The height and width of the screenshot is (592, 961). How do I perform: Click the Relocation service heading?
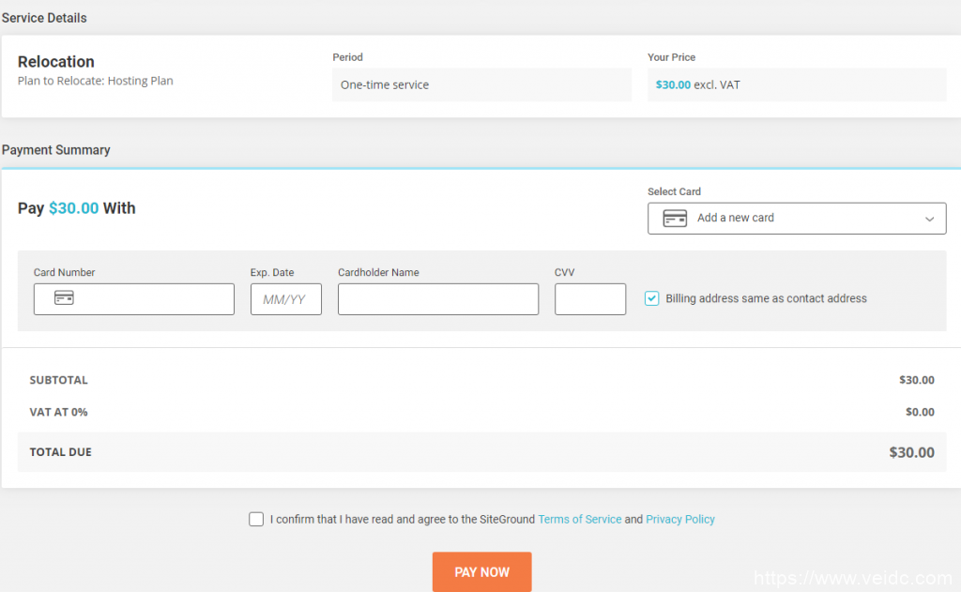[56, 62]
